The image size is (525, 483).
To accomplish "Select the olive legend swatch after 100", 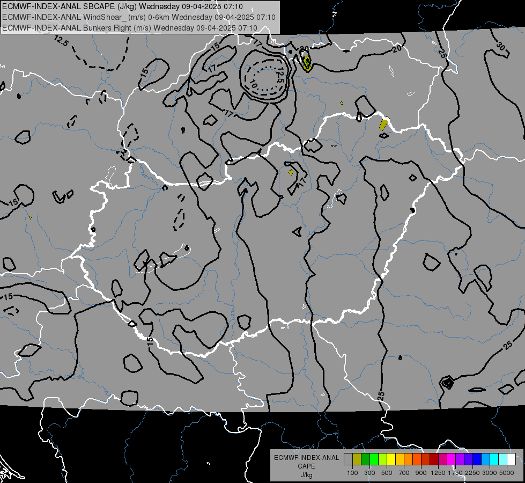I will point(357,459).
